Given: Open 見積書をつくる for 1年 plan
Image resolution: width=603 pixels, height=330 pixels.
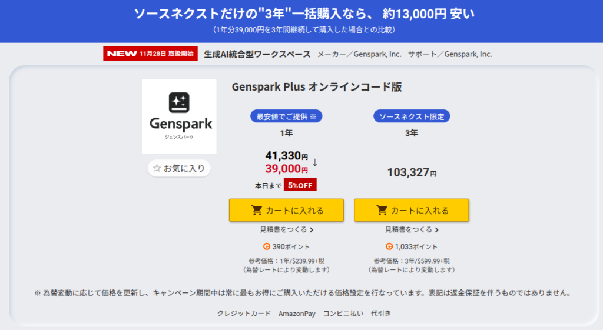Looking at the screenshot, I should 283,229.
